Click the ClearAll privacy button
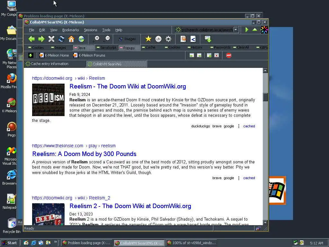 coord(241,47)
